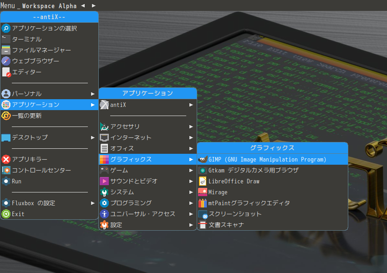Image resolution: width=387 pixels, height=273 pixels.
Task: Expand the 設定 submenu arrow
Action: click(191, 225)
